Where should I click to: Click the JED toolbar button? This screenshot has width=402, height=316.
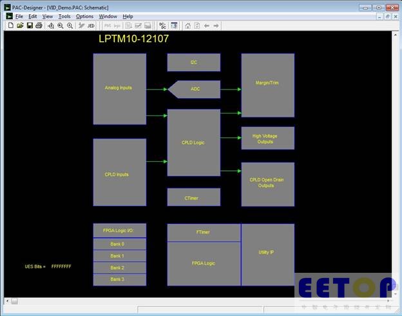click(91, 26)
